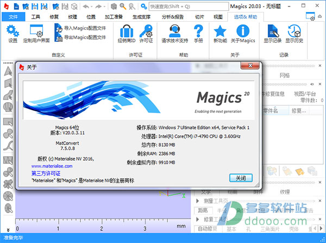Click the save project as icon

tap(44, 7)
